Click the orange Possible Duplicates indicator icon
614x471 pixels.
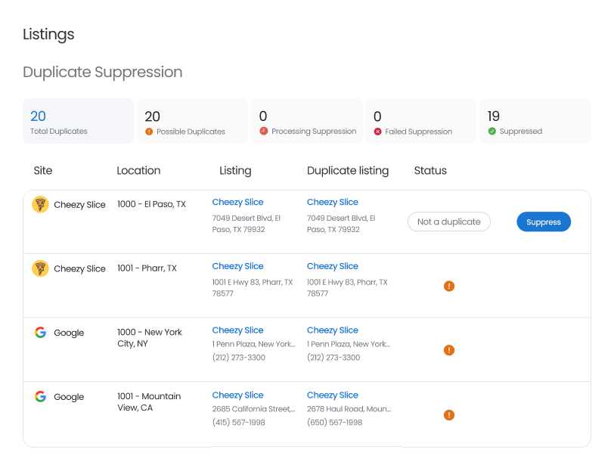[x=148, y=130]
